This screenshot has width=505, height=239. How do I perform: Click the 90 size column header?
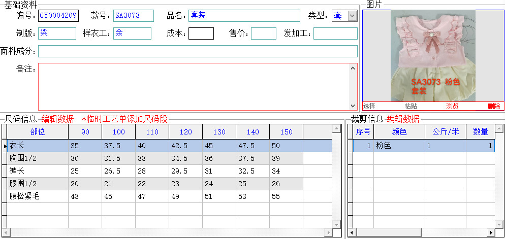tap(85, 132)
